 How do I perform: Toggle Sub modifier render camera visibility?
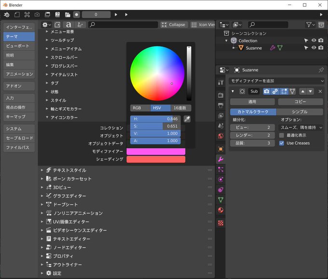pyautogui.click(x=266, y=91)
